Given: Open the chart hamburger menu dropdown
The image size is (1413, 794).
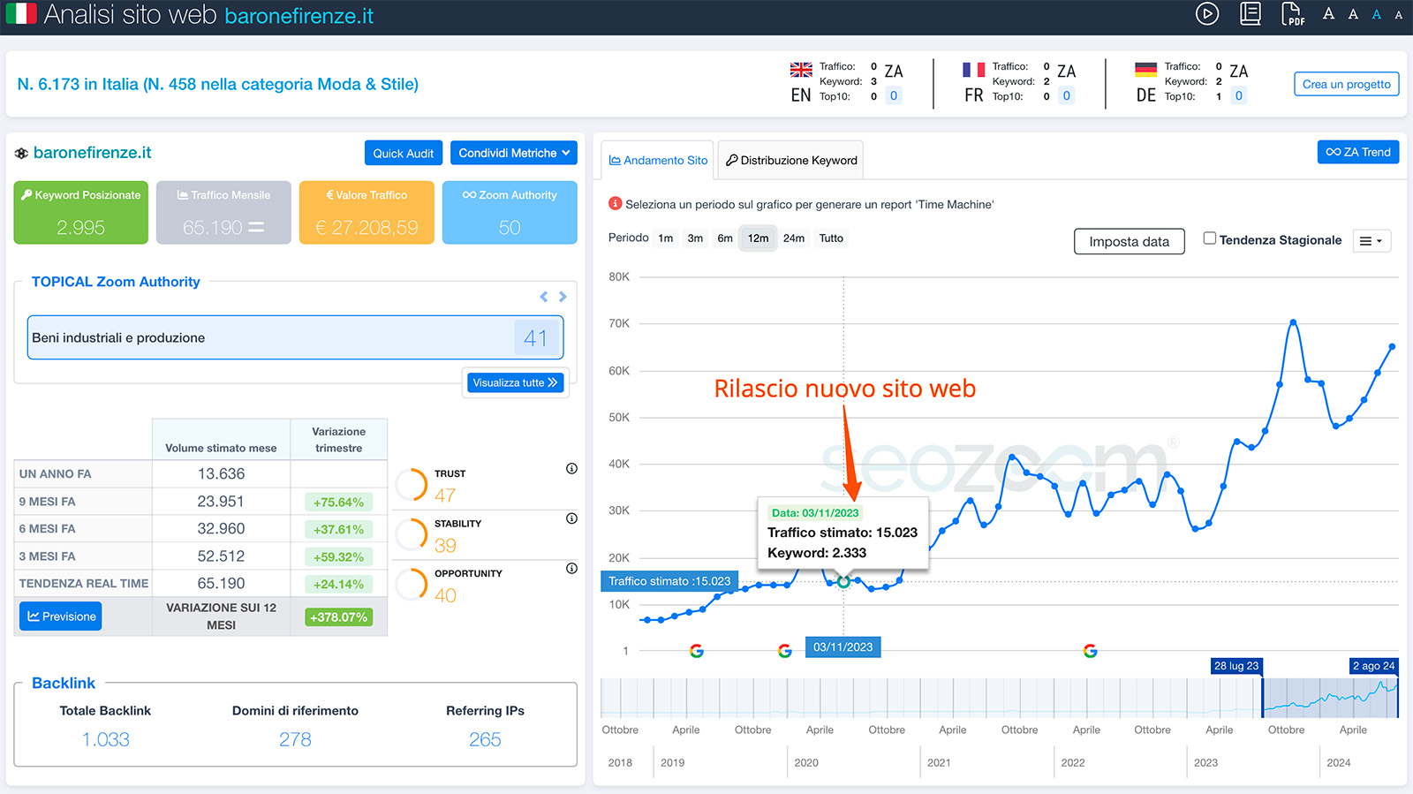Looking at the screenshot, I should [x=1371, y=241].
